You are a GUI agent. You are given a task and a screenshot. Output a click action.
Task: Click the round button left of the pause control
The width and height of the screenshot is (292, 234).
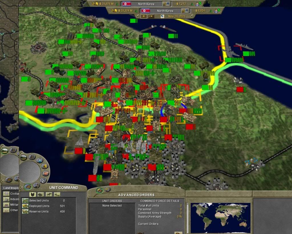click(138, 16)
